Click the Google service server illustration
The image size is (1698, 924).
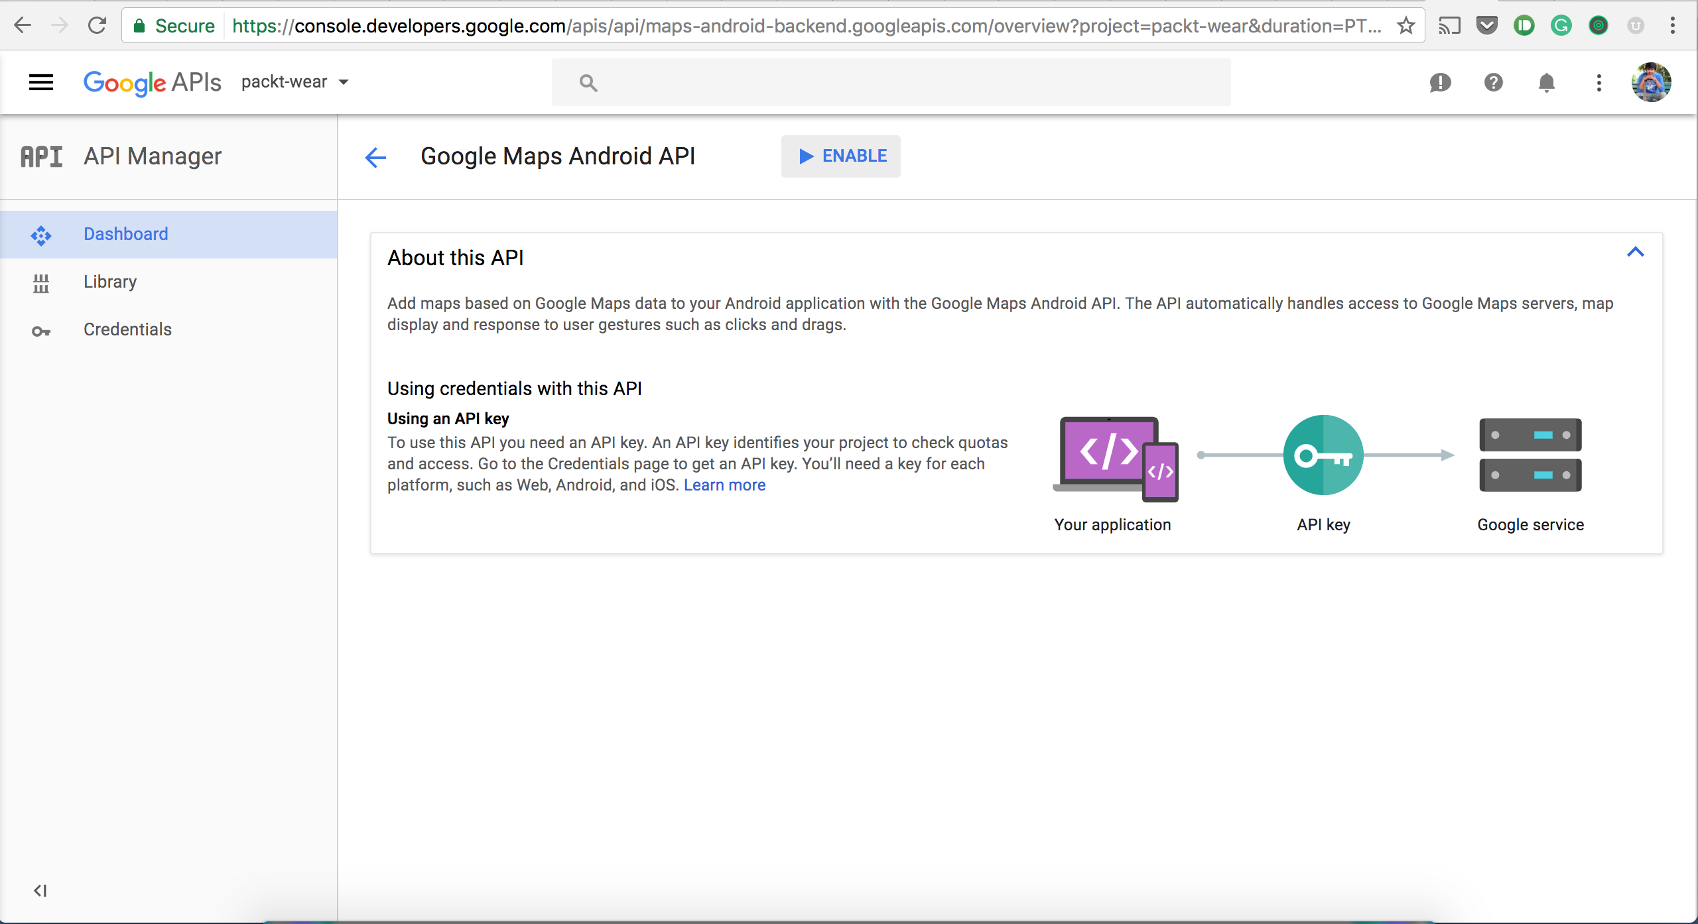[1530, 455]
